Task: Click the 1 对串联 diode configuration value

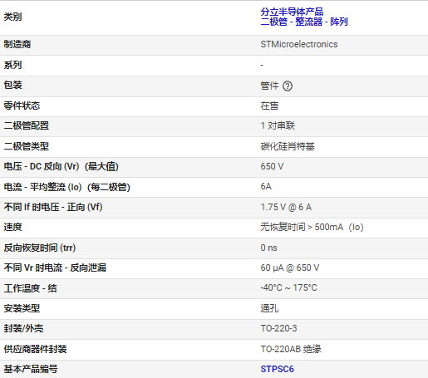Action: 278,125
